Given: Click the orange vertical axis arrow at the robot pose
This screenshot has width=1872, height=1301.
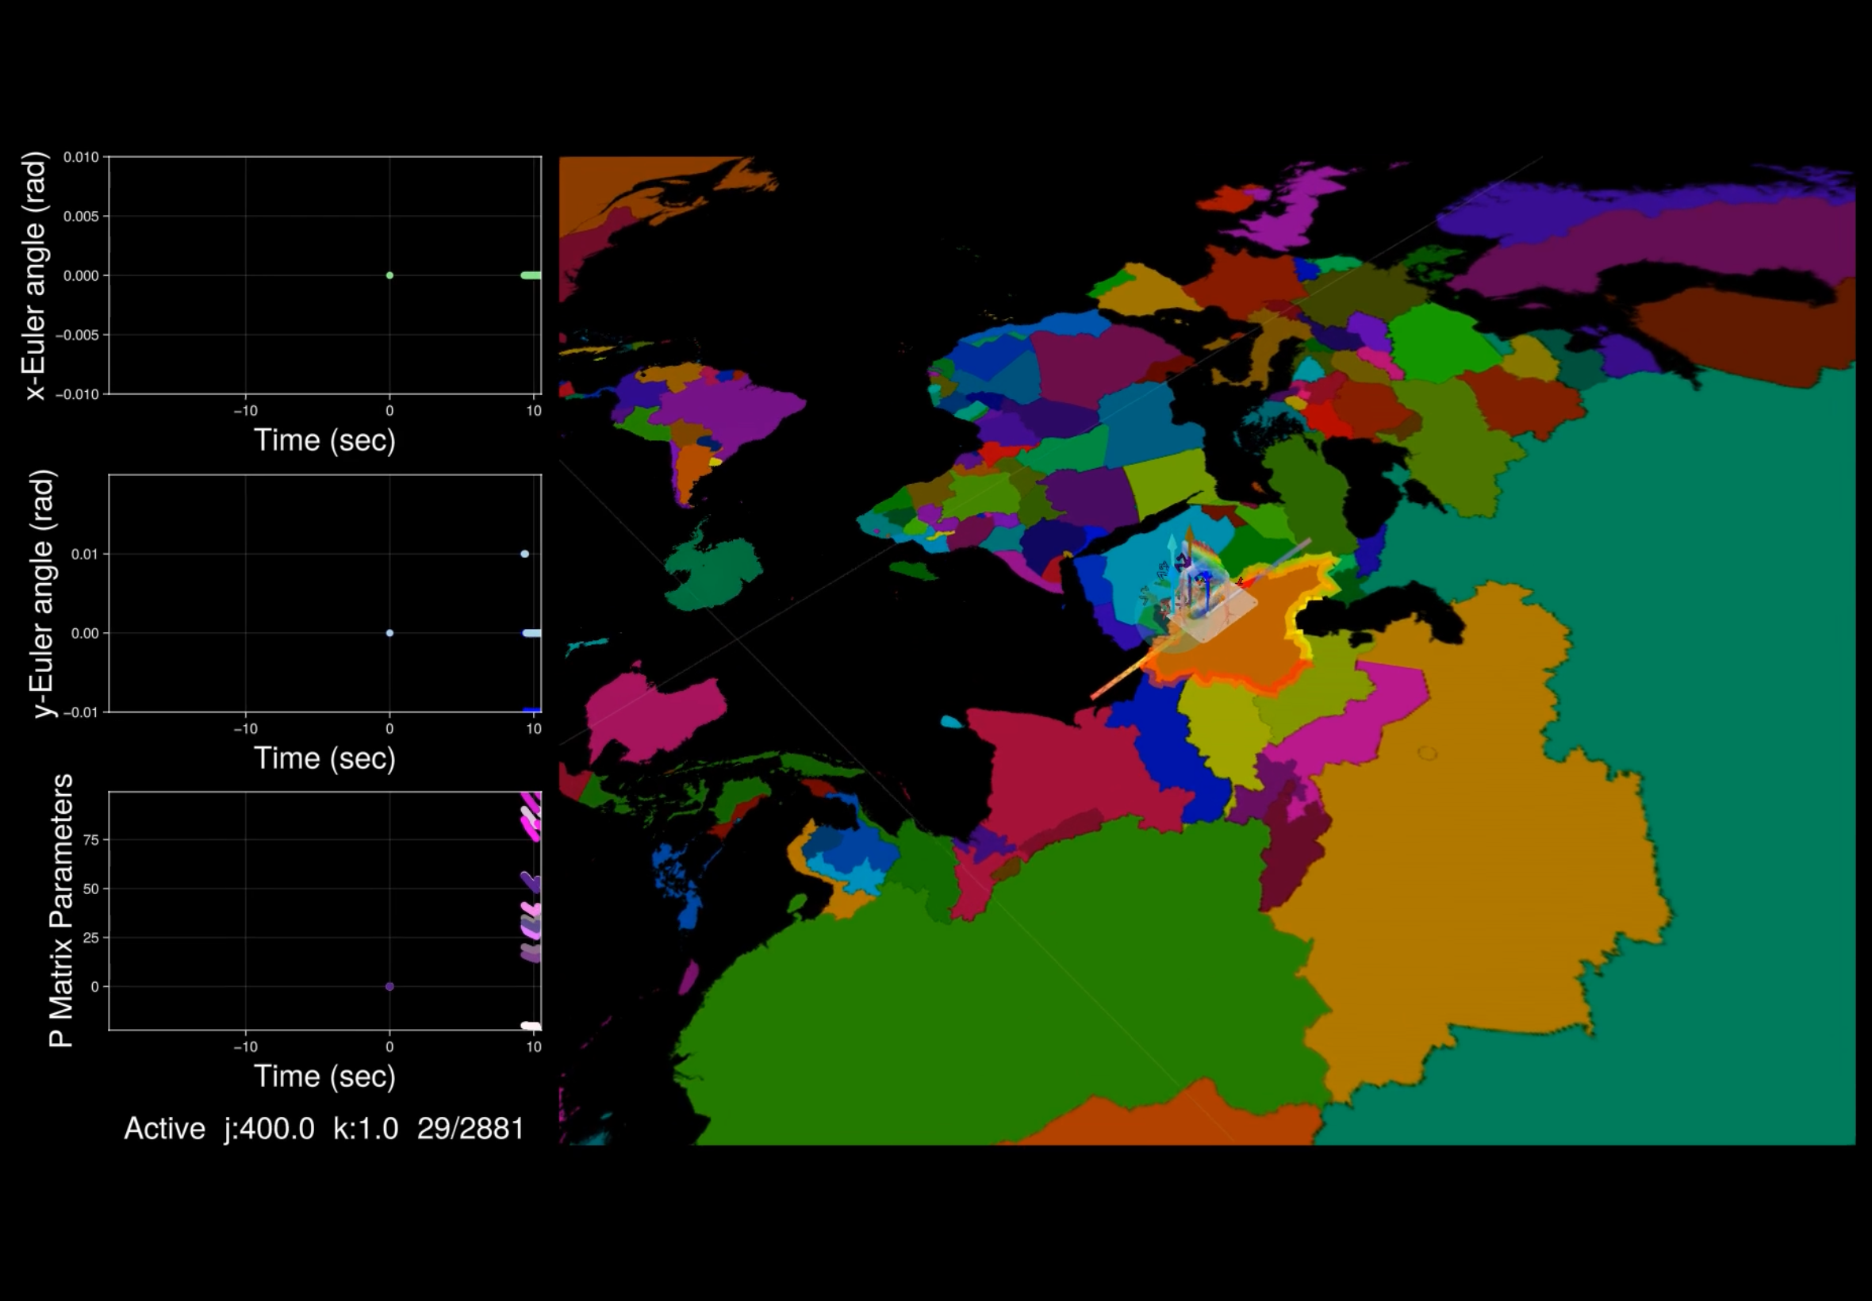Looking at the screenshot, I should pos(1190,535).
